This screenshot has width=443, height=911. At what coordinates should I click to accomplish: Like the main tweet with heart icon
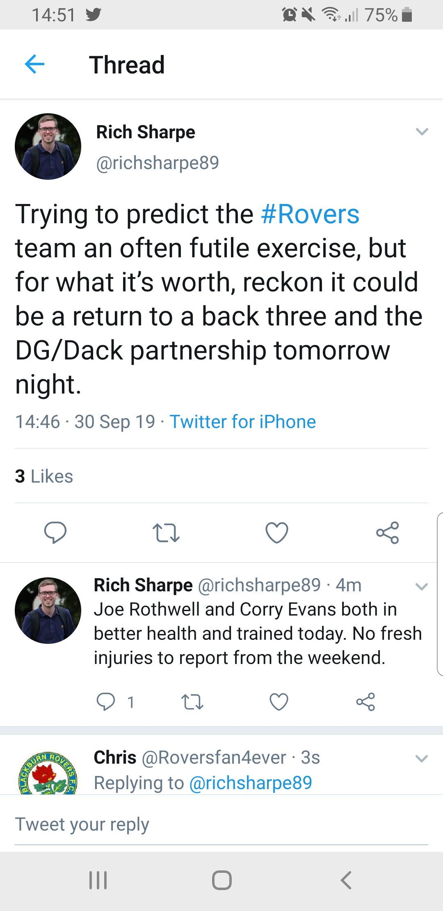pos(277,533)
